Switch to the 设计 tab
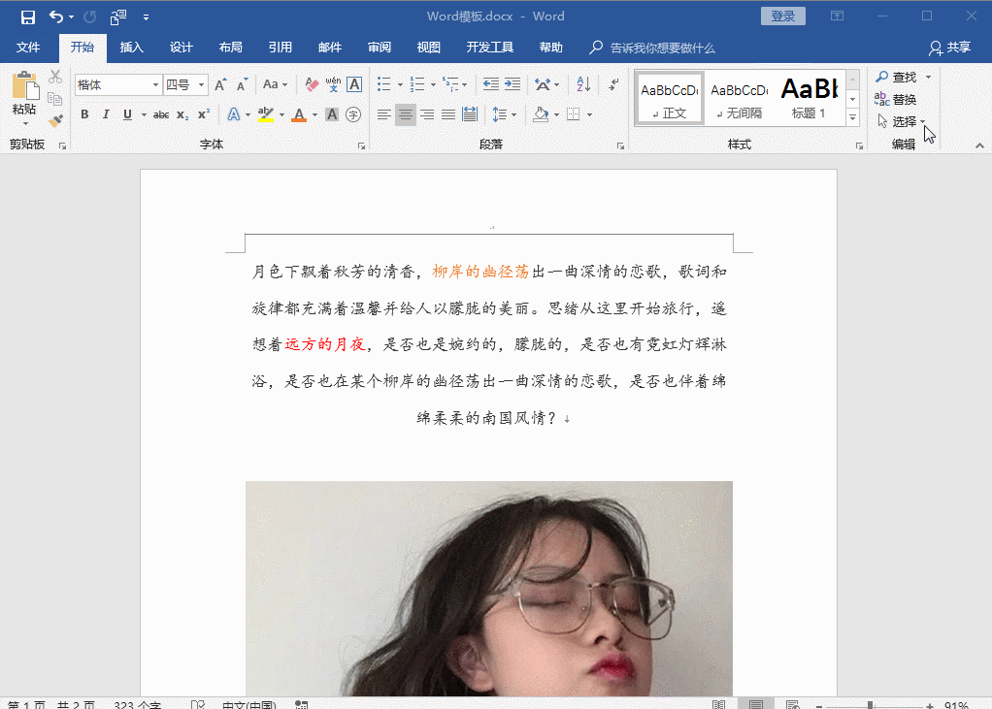 [181, 48]
